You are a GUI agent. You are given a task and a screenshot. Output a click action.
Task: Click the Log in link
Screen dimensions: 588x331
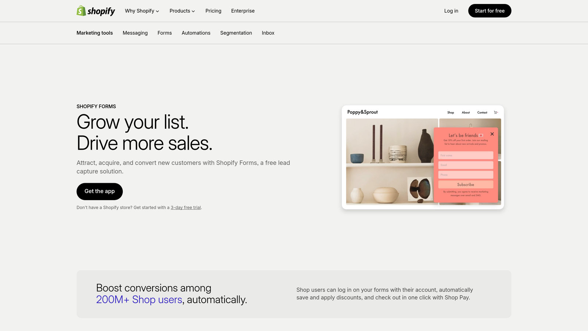[451, 11]
